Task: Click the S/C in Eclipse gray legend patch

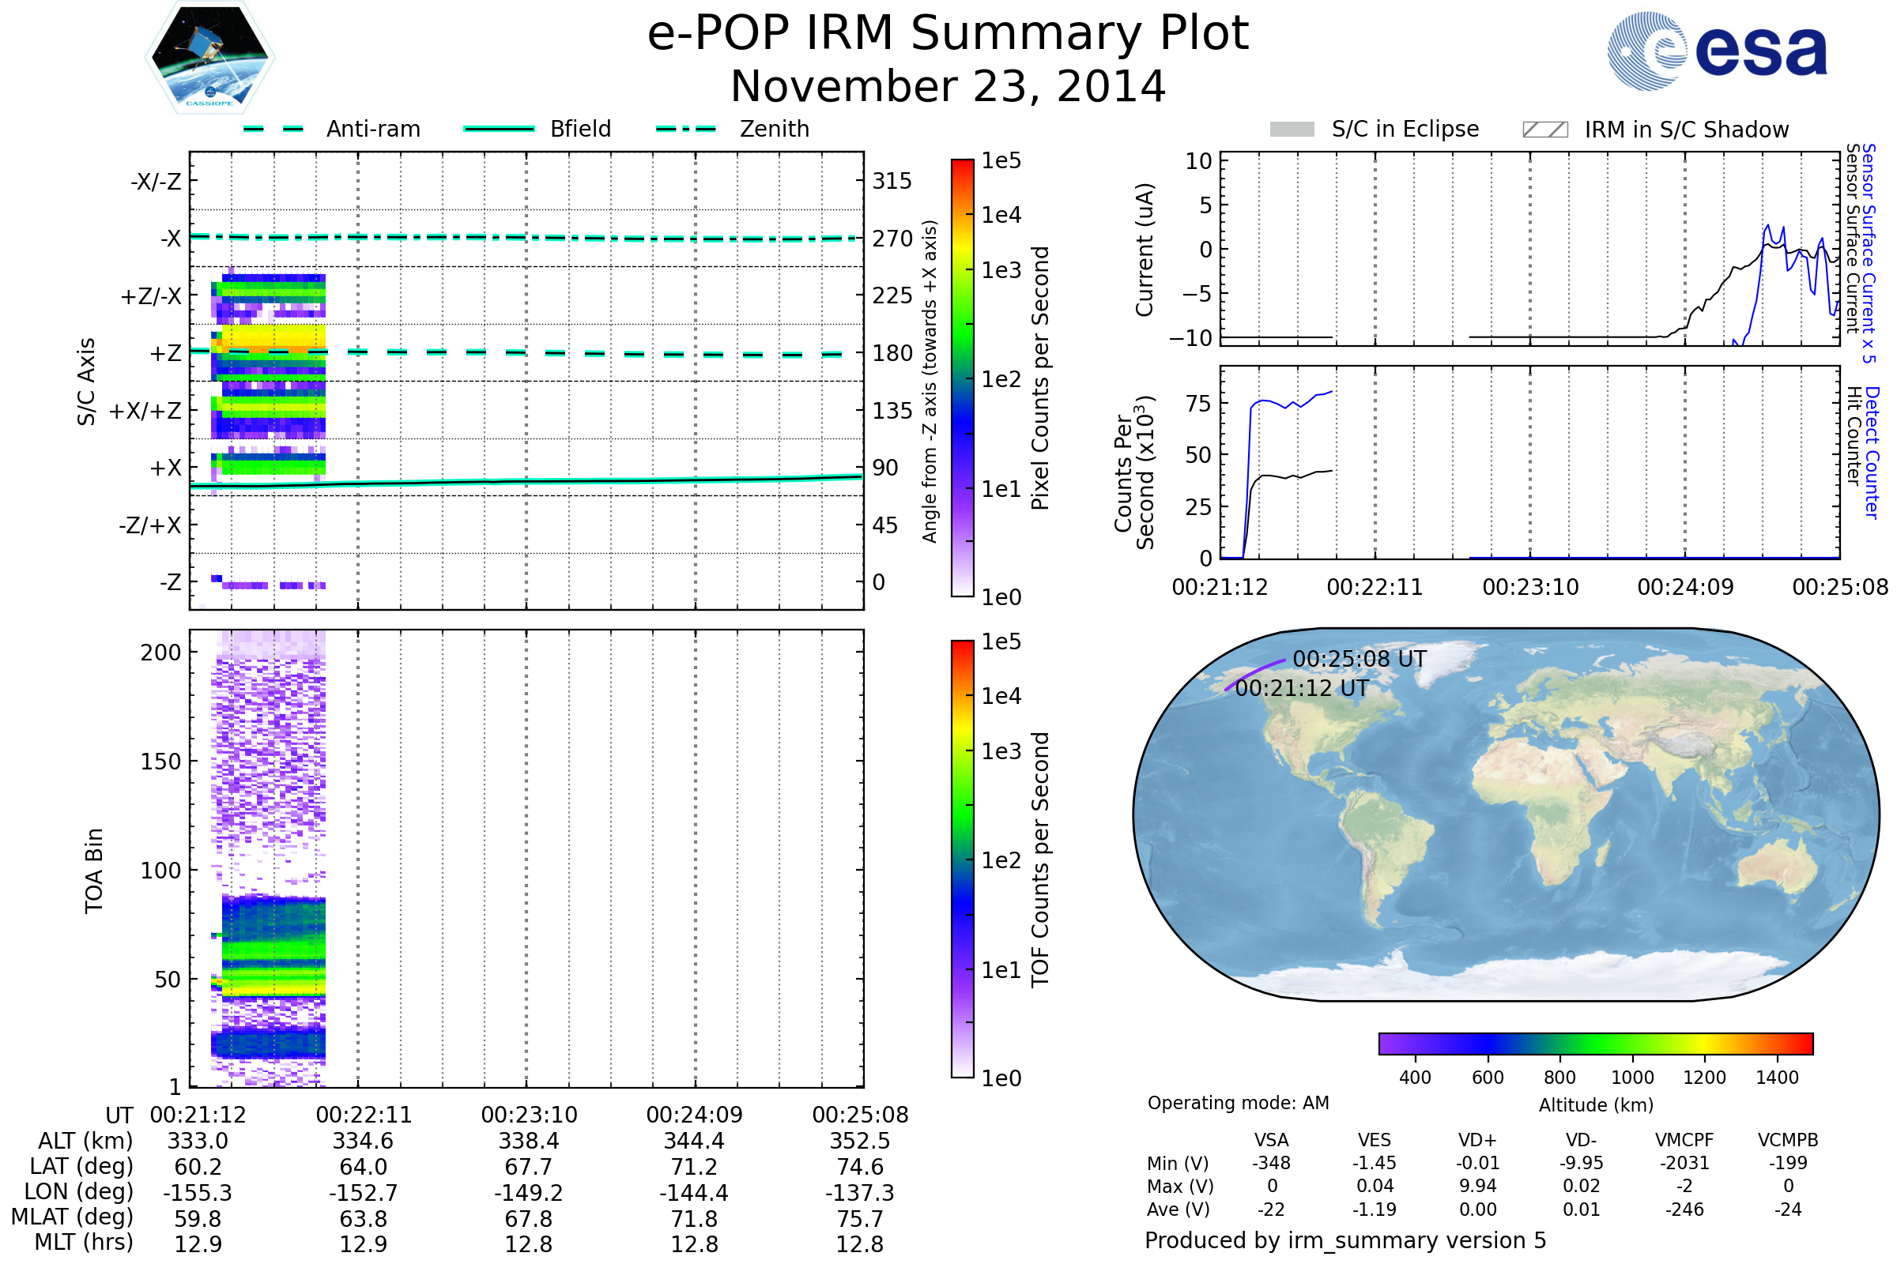Action: (1292, 130)
